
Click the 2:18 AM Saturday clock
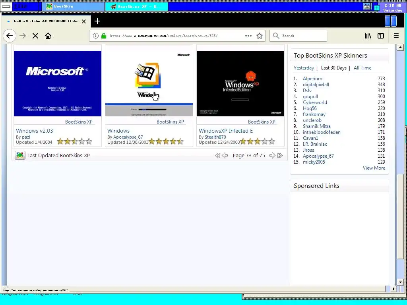pyautogui.click(x=392, y=8)
